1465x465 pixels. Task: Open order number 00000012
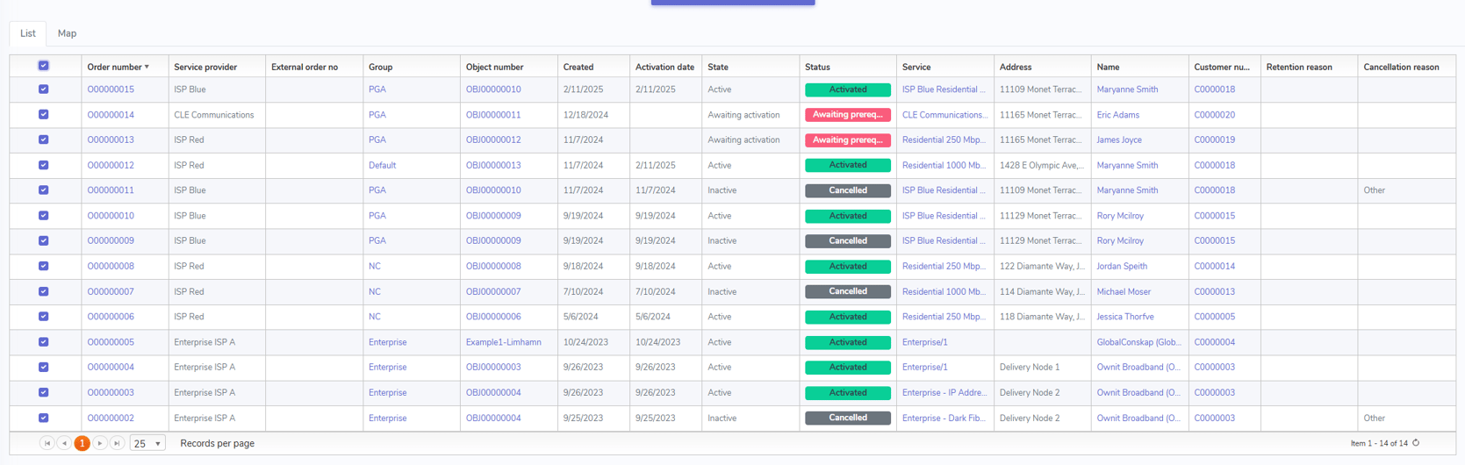tap(111, 165)
